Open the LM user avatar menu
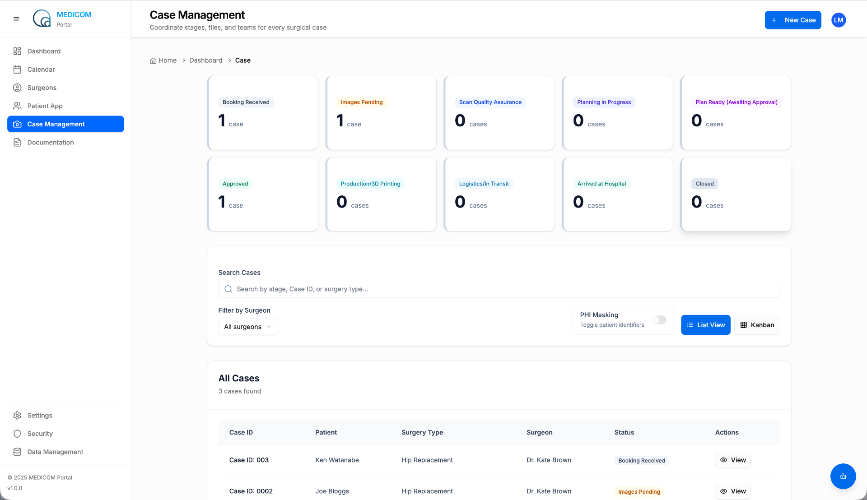This screenshot has height=500, width=867. tap(839, 20)
